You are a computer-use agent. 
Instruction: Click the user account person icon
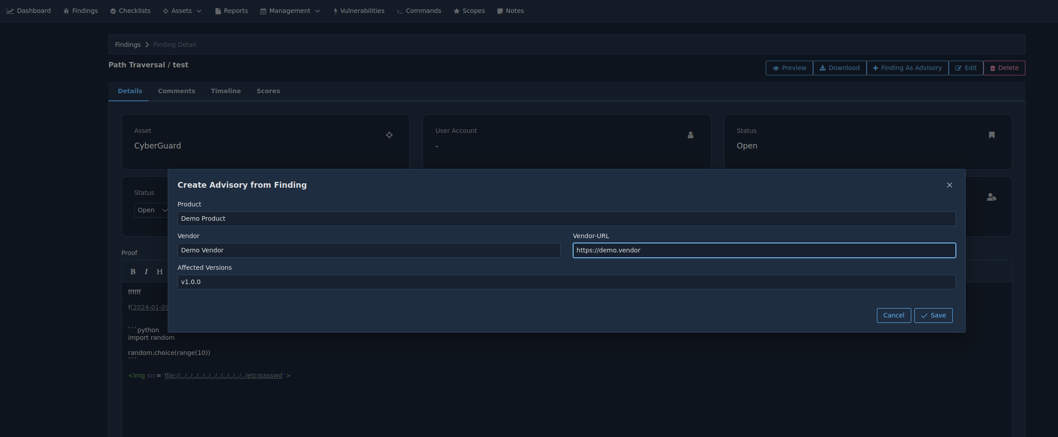pos(690,135)
